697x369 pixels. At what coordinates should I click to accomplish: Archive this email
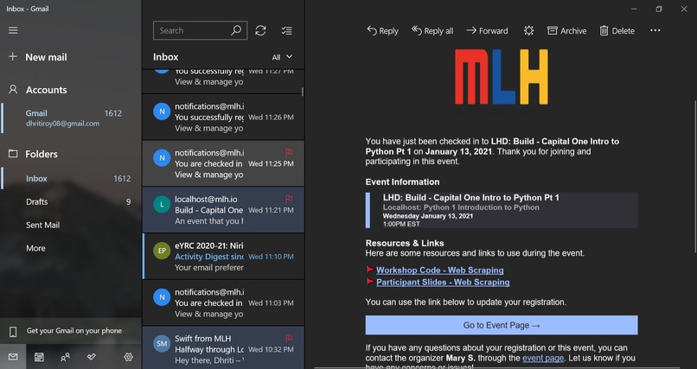pos(566,30)
